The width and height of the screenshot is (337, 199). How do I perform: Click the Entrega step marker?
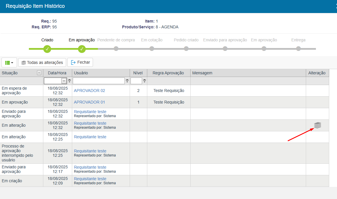pyautogui.click(x=298, y=49)
